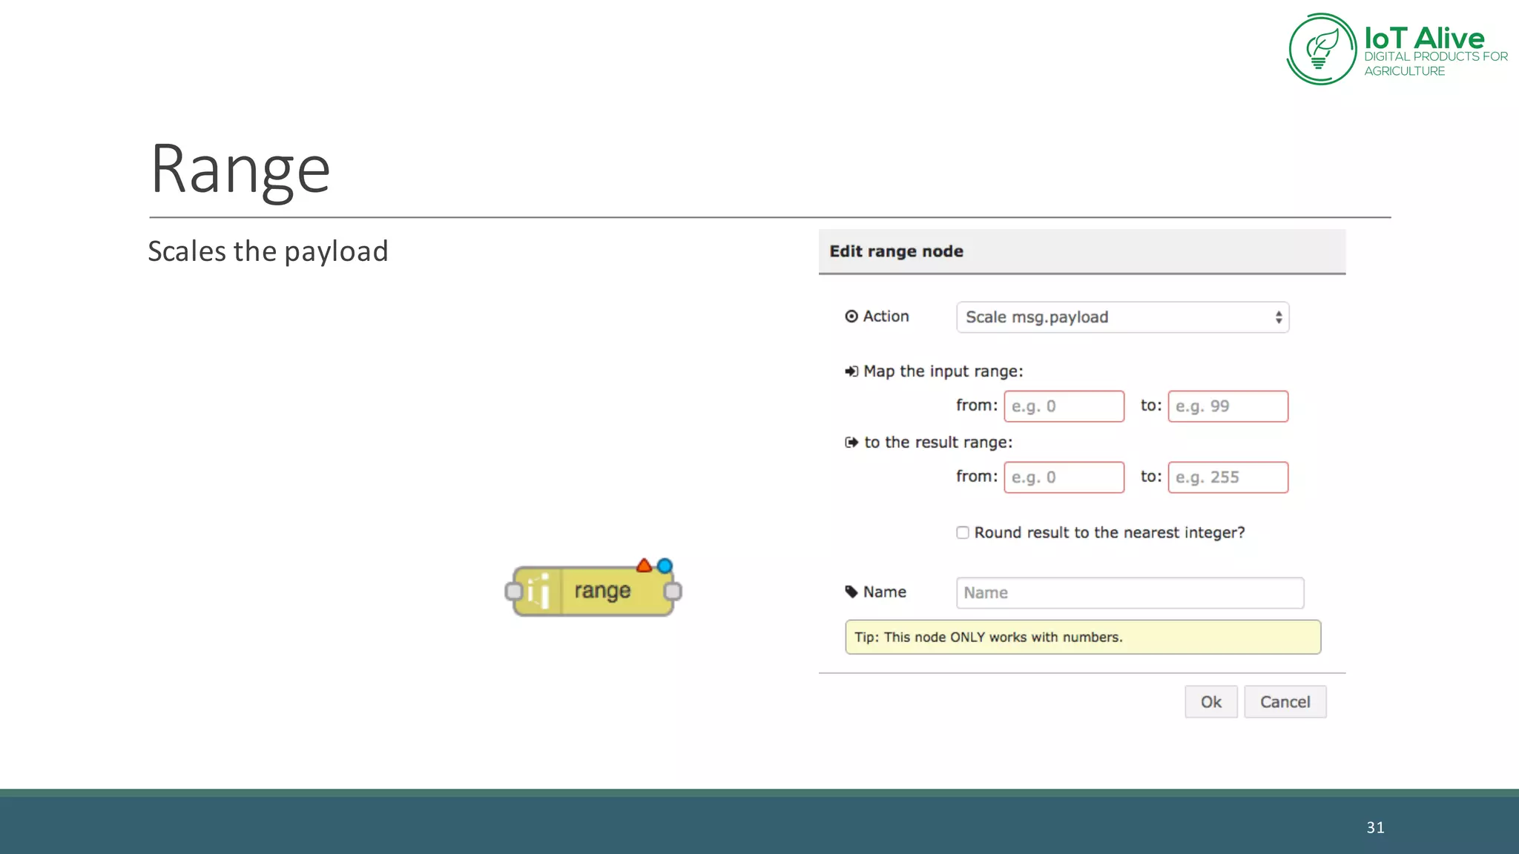Viewport: 1519px width, 854px height.
Task: Select the result range to field e.g. 255
Action: click(1228, 477)
